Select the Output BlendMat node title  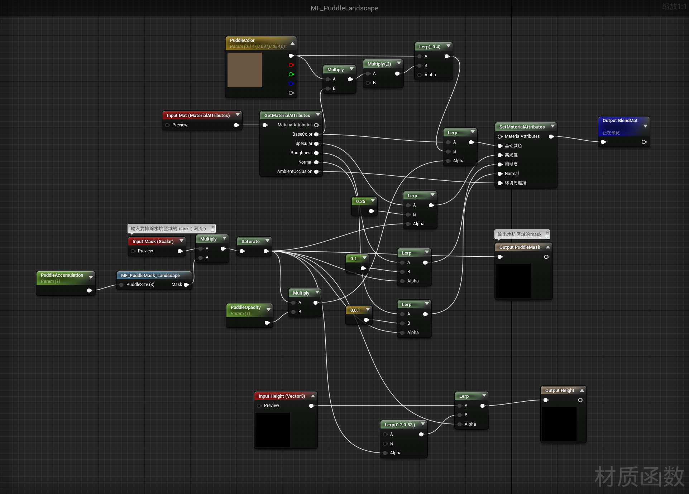(619, 121)
